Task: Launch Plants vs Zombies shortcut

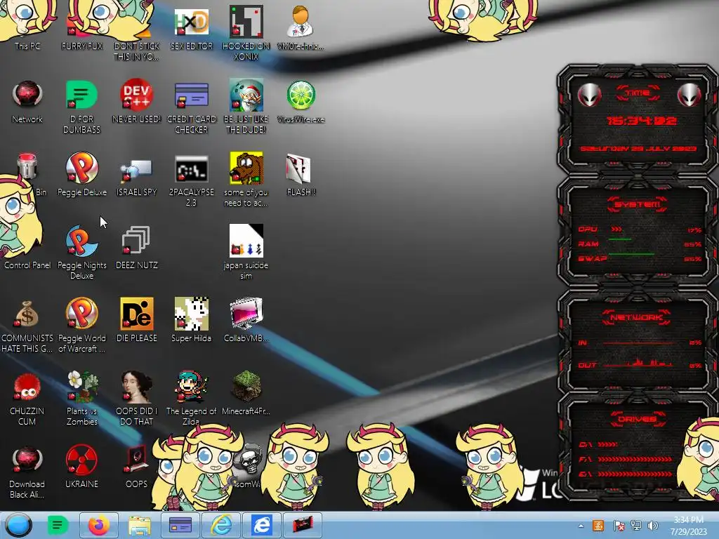Action: coord(81,398)
